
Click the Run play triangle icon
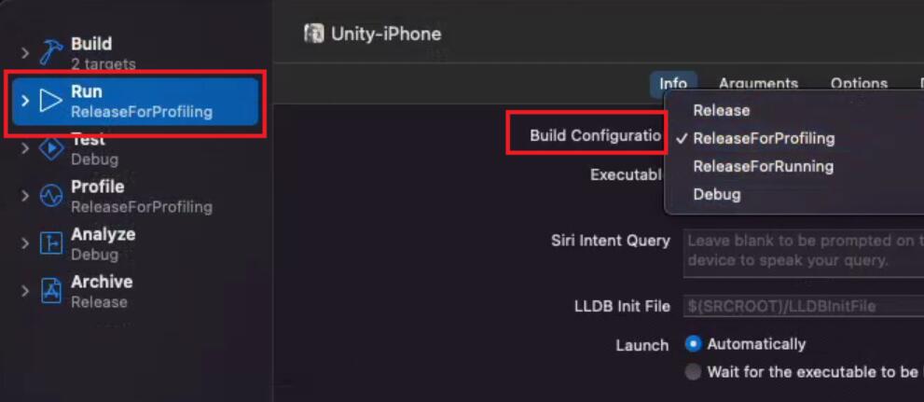click(50, 101)
